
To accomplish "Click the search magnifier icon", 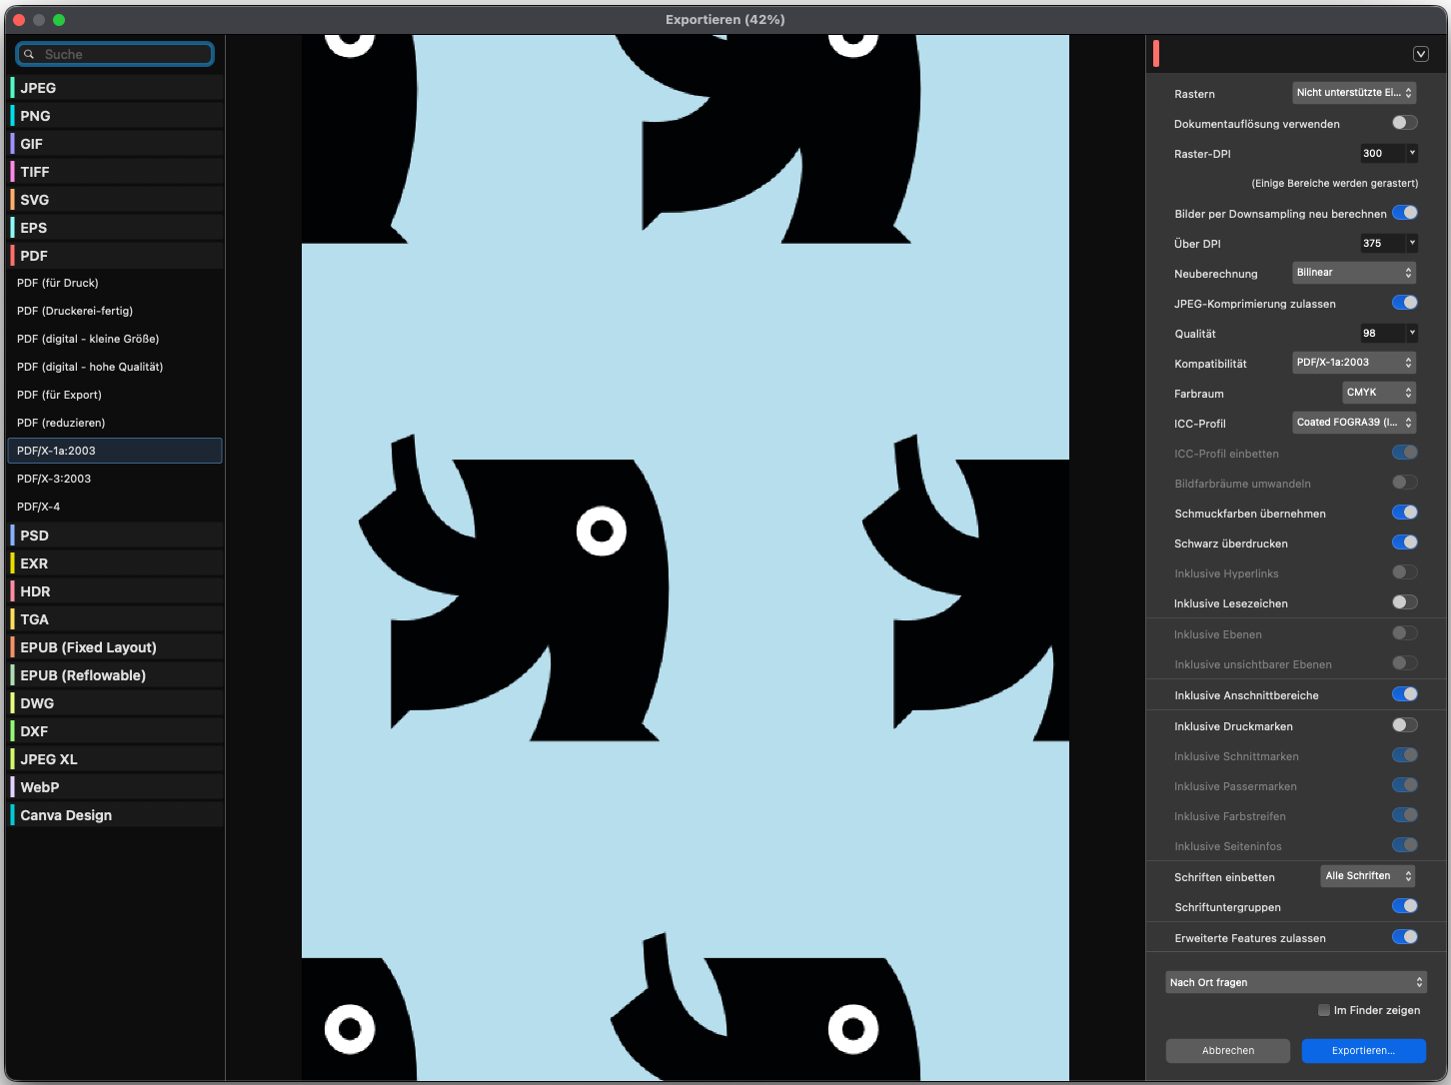I will [x=29, y=54].
